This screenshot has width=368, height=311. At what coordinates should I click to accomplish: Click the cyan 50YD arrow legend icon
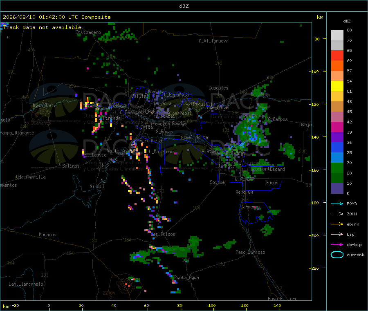pyautogui.click(x=337, y=204)
